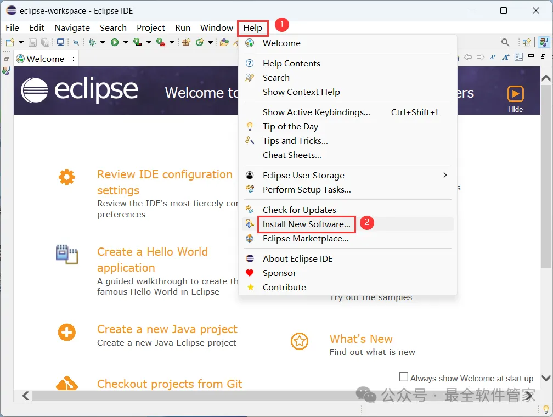Click the status bar lightbulb icon

pyautogui.click(x=546, y=409)
